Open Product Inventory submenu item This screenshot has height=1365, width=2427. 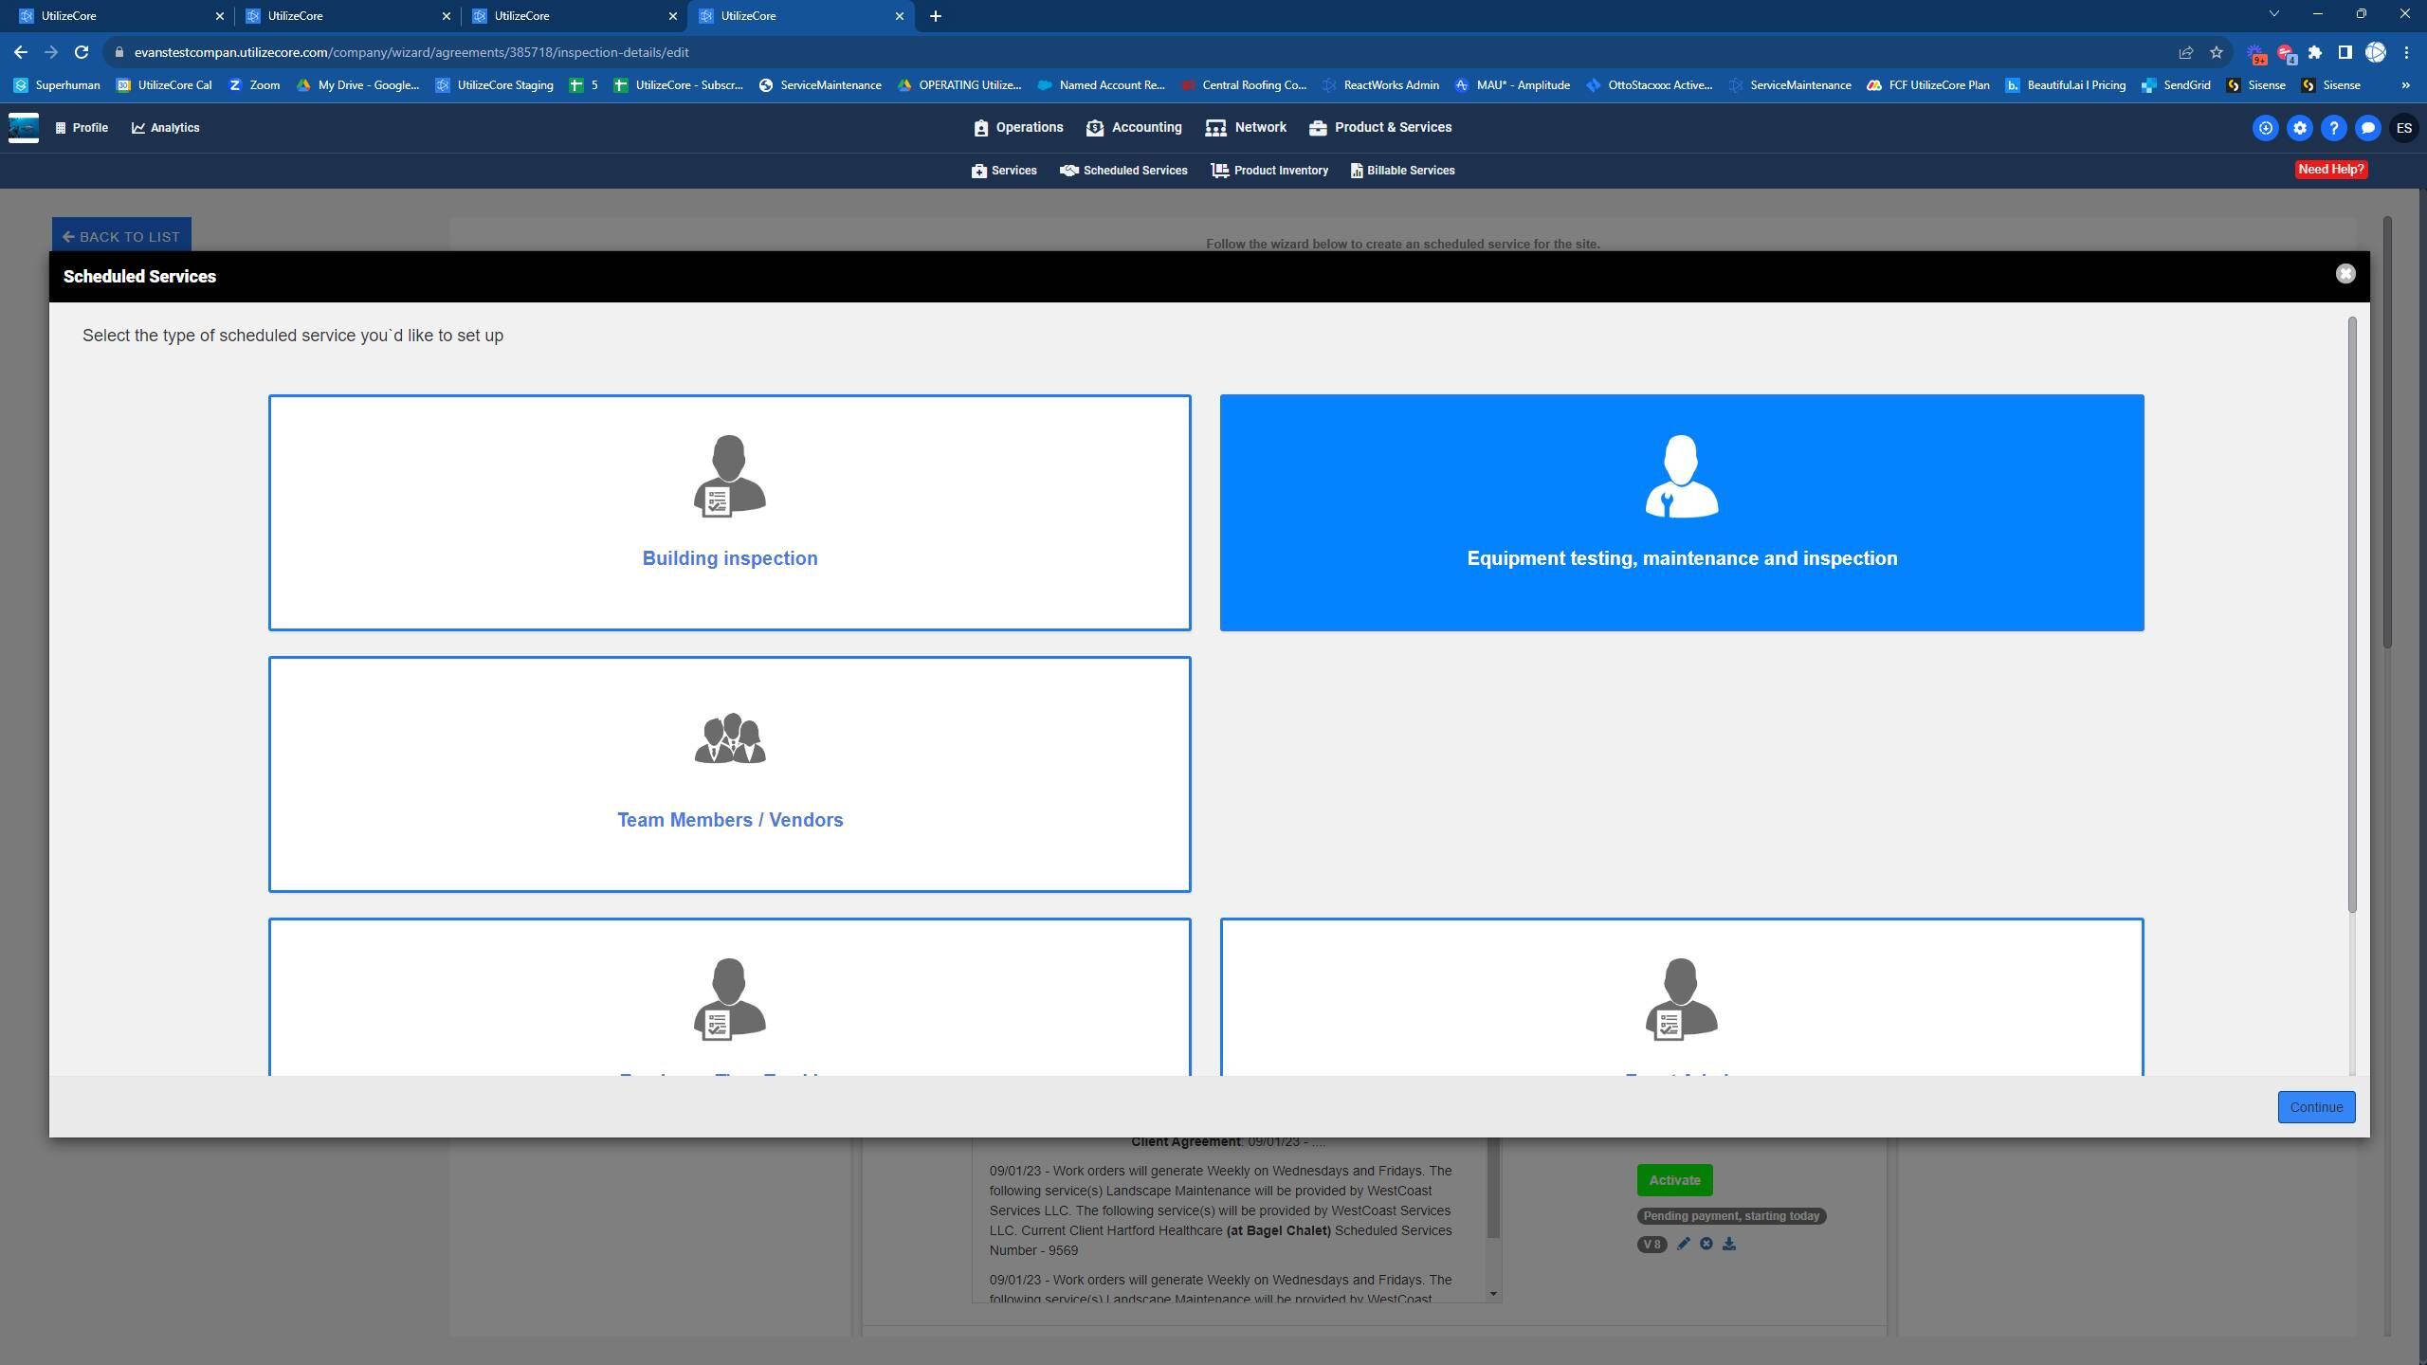(1269, 171)
